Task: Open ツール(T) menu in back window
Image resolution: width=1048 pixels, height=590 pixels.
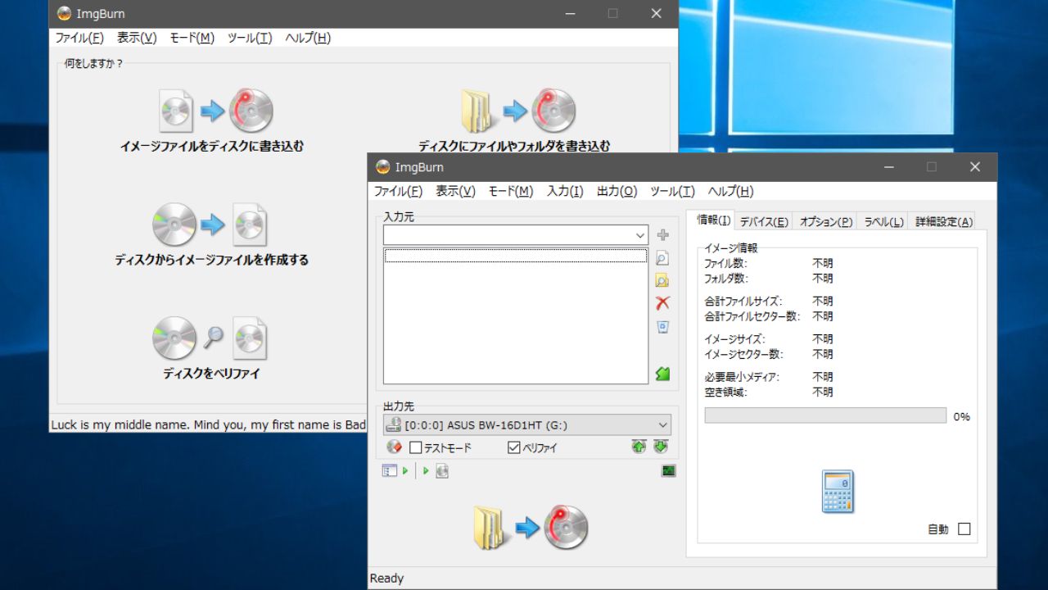Action: [250, 38]
